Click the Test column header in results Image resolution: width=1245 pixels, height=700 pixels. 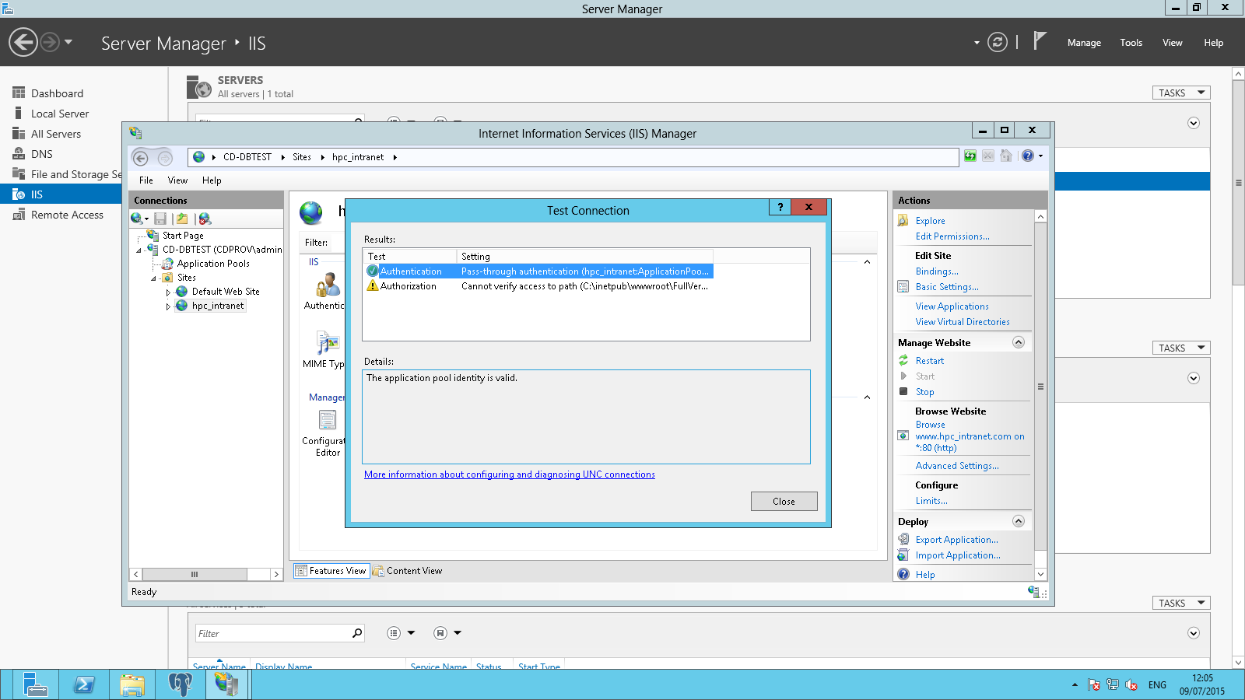click(410, 257)
